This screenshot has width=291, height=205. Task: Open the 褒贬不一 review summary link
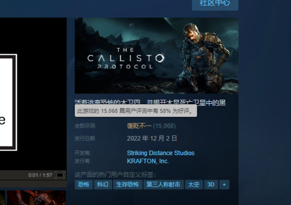click(x=139, y=126)
